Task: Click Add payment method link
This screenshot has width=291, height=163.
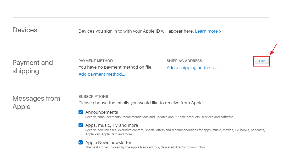Action: point(102,74)
